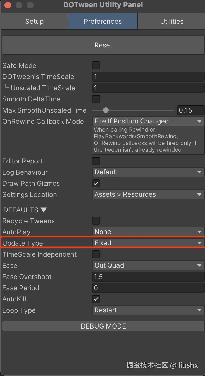The width and height of the screenshot is (205, 376).
Task: Enable TimeScale Independent checkbox
Action: [x=96, y=254]
